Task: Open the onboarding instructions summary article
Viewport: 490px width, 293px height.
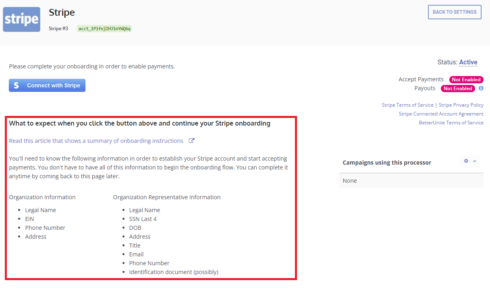Action: pyautogui.click(x=96, y=141)
